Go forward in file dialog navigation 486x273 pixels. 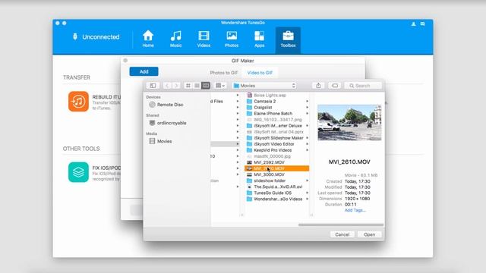click(x=175, y=86)
